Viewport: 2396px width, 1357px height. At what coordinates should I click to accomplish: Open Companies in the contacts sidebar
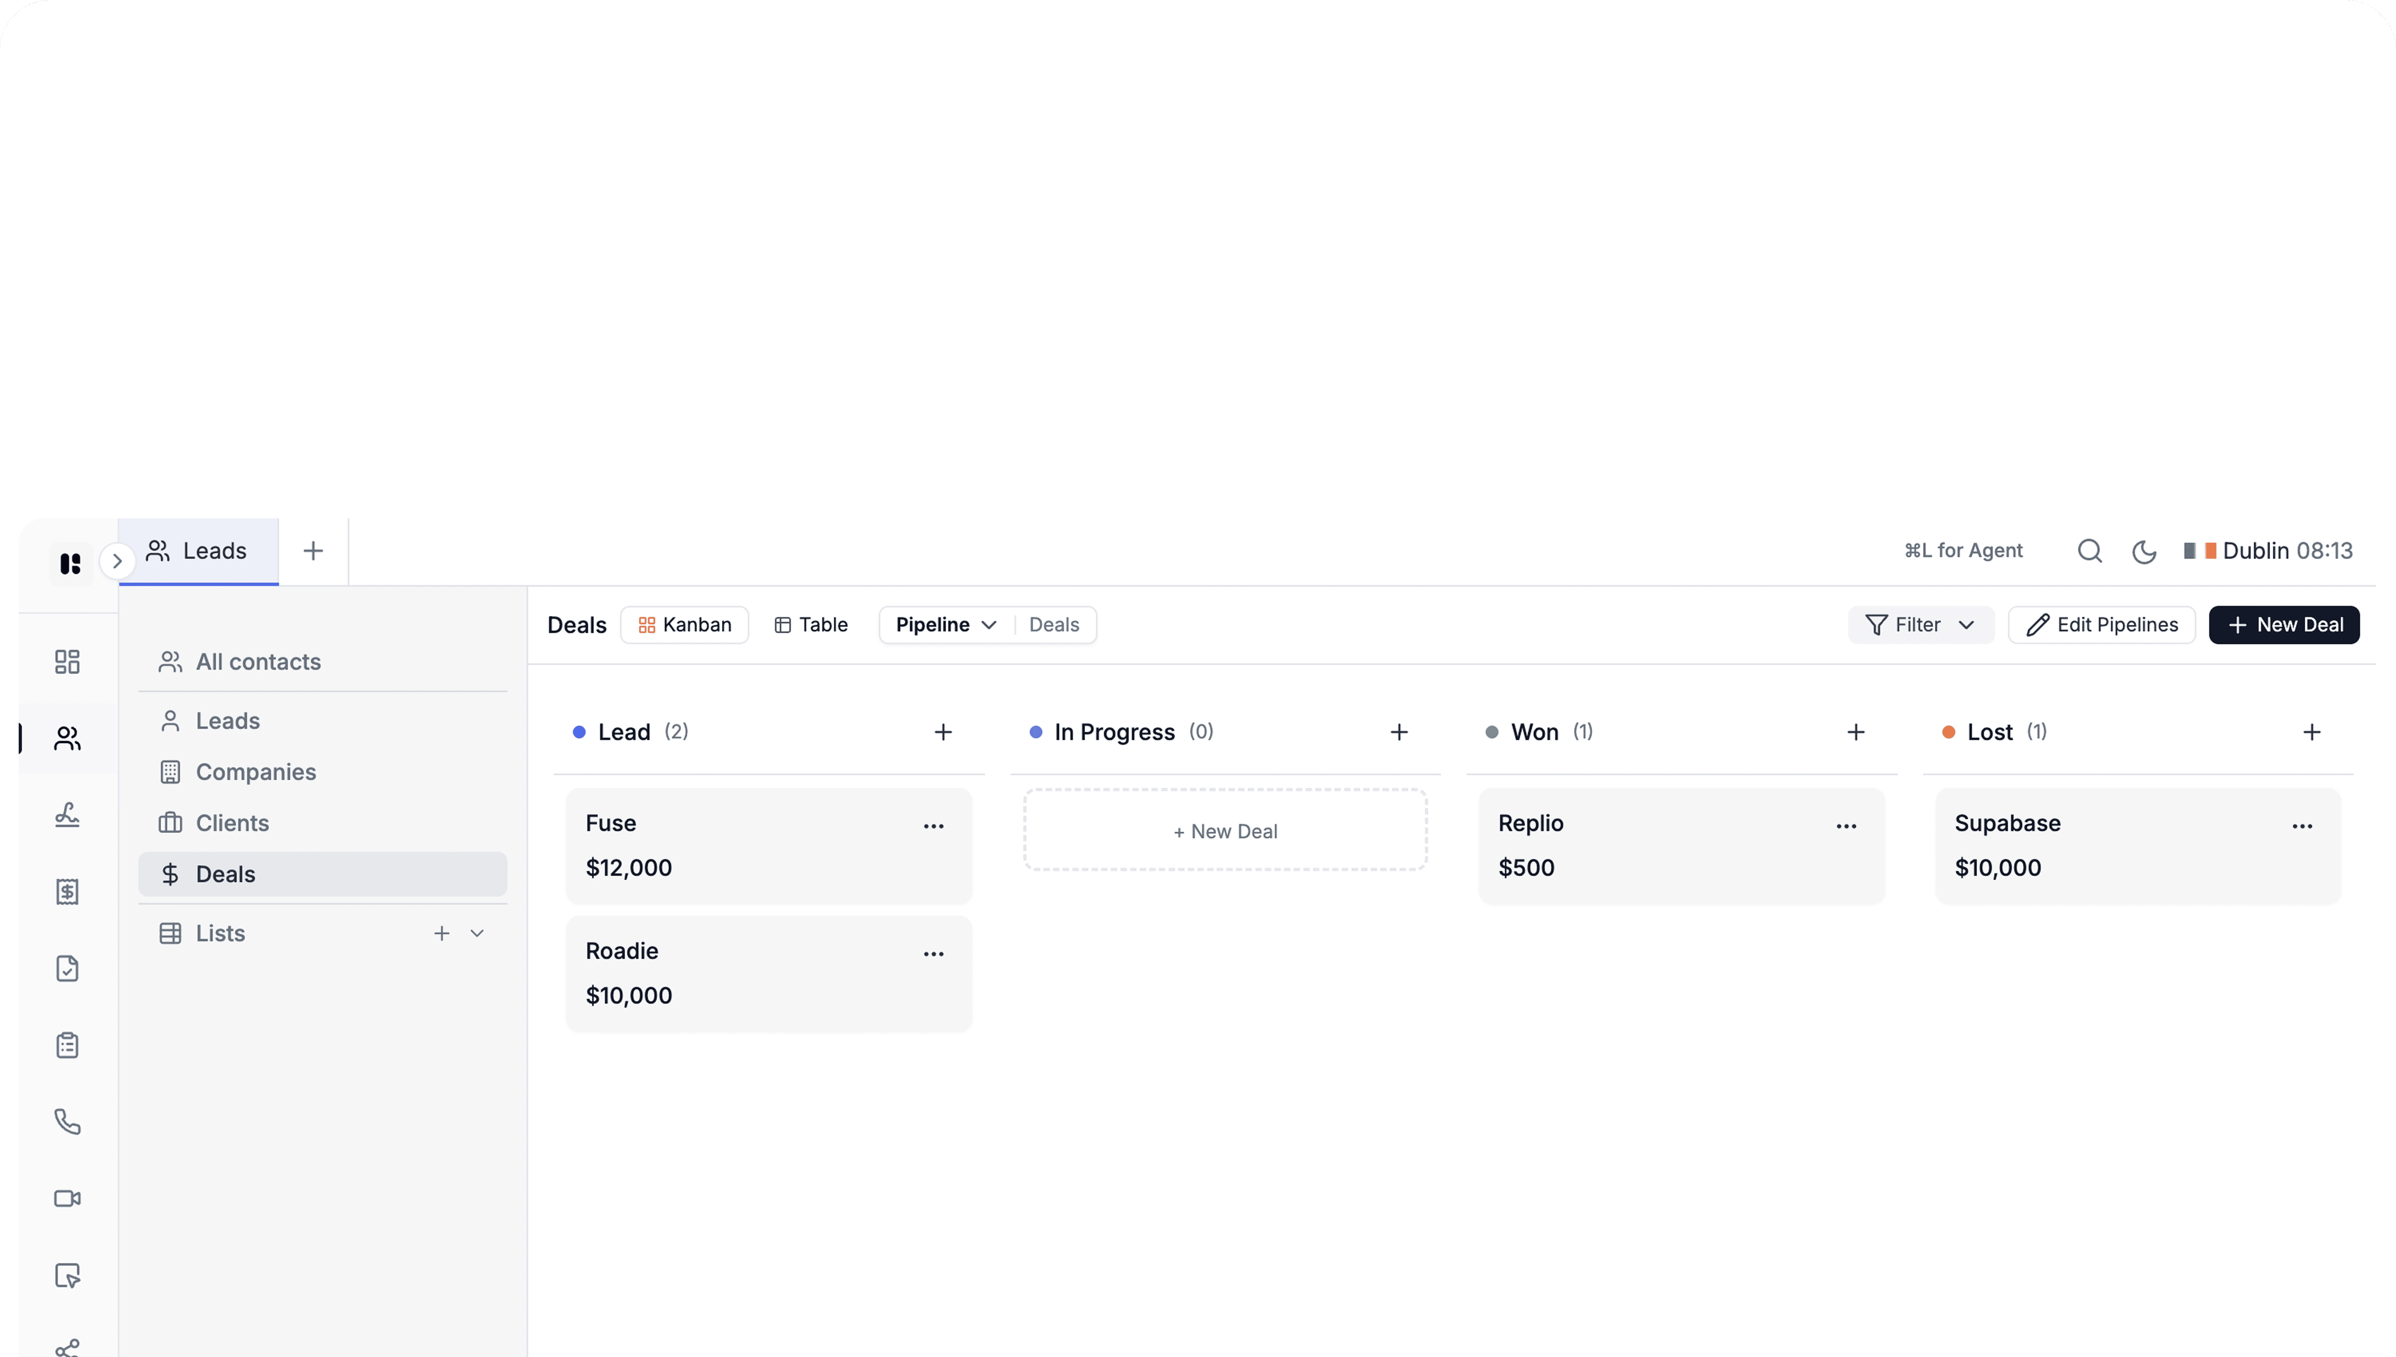click(x=256, y=772)
